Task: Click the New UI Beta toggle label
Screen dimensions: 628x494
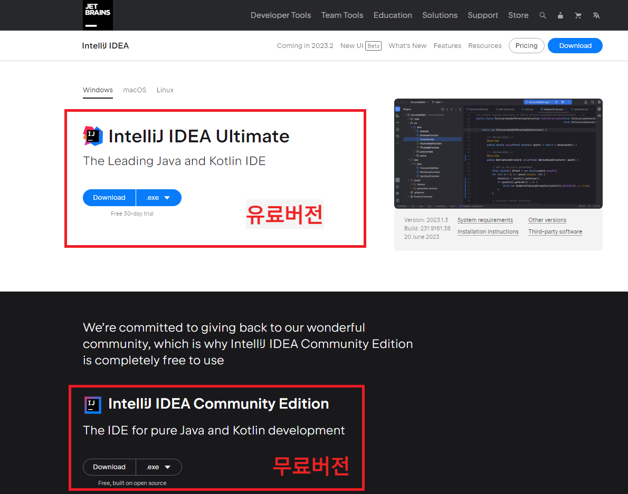Action: pyautogui.click(x=361, y=45)
